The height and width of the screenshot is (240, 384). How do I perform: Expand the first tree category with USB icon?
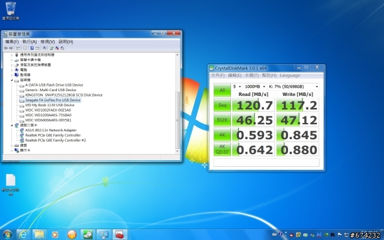(11, 55)
